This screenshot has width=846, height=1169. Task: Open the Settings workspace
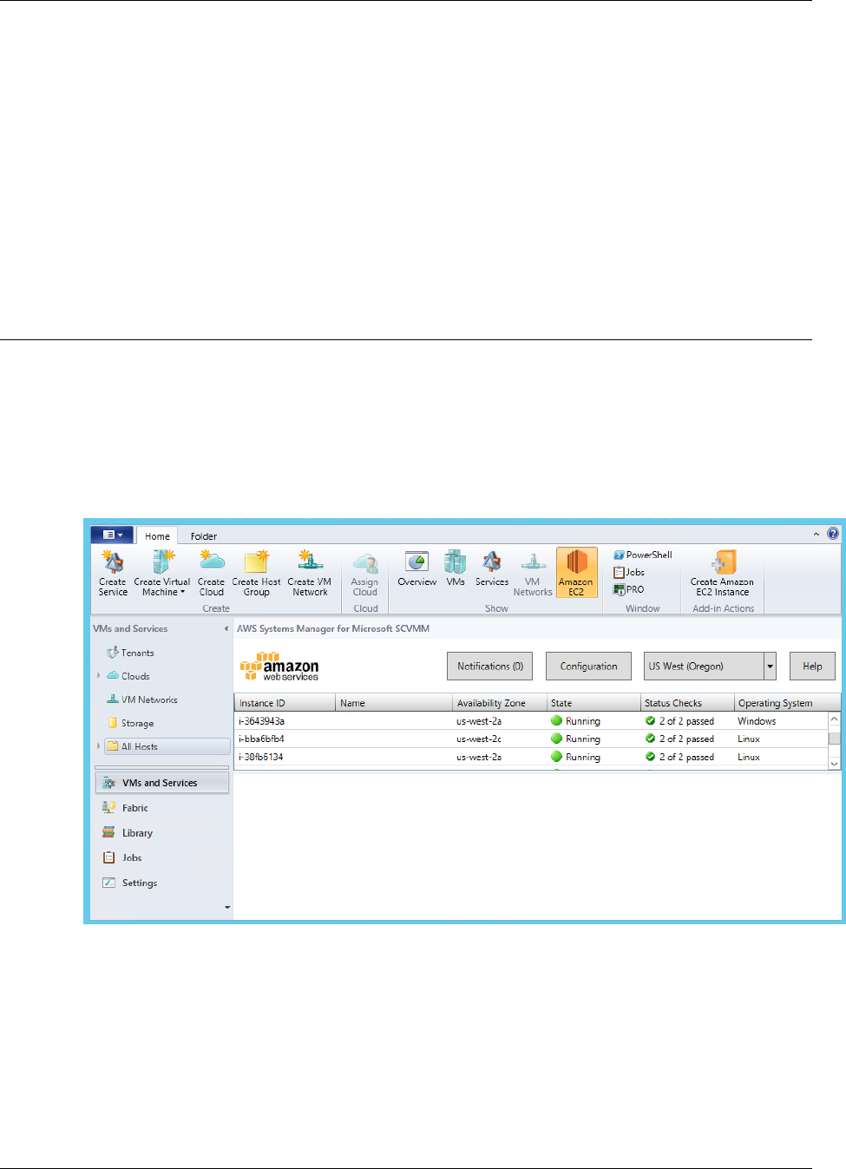pyautogui.click(x=161, y=883)
